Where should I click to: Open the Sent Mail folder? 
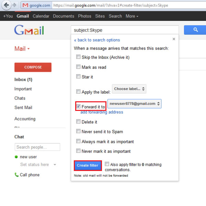coord(23,107)
